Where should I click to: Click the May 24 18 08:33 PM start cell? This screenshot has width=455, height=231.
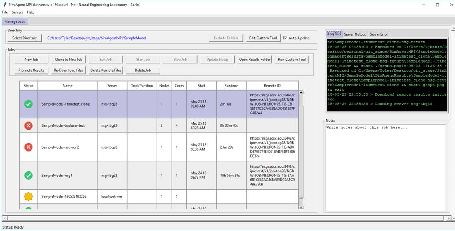201,176
